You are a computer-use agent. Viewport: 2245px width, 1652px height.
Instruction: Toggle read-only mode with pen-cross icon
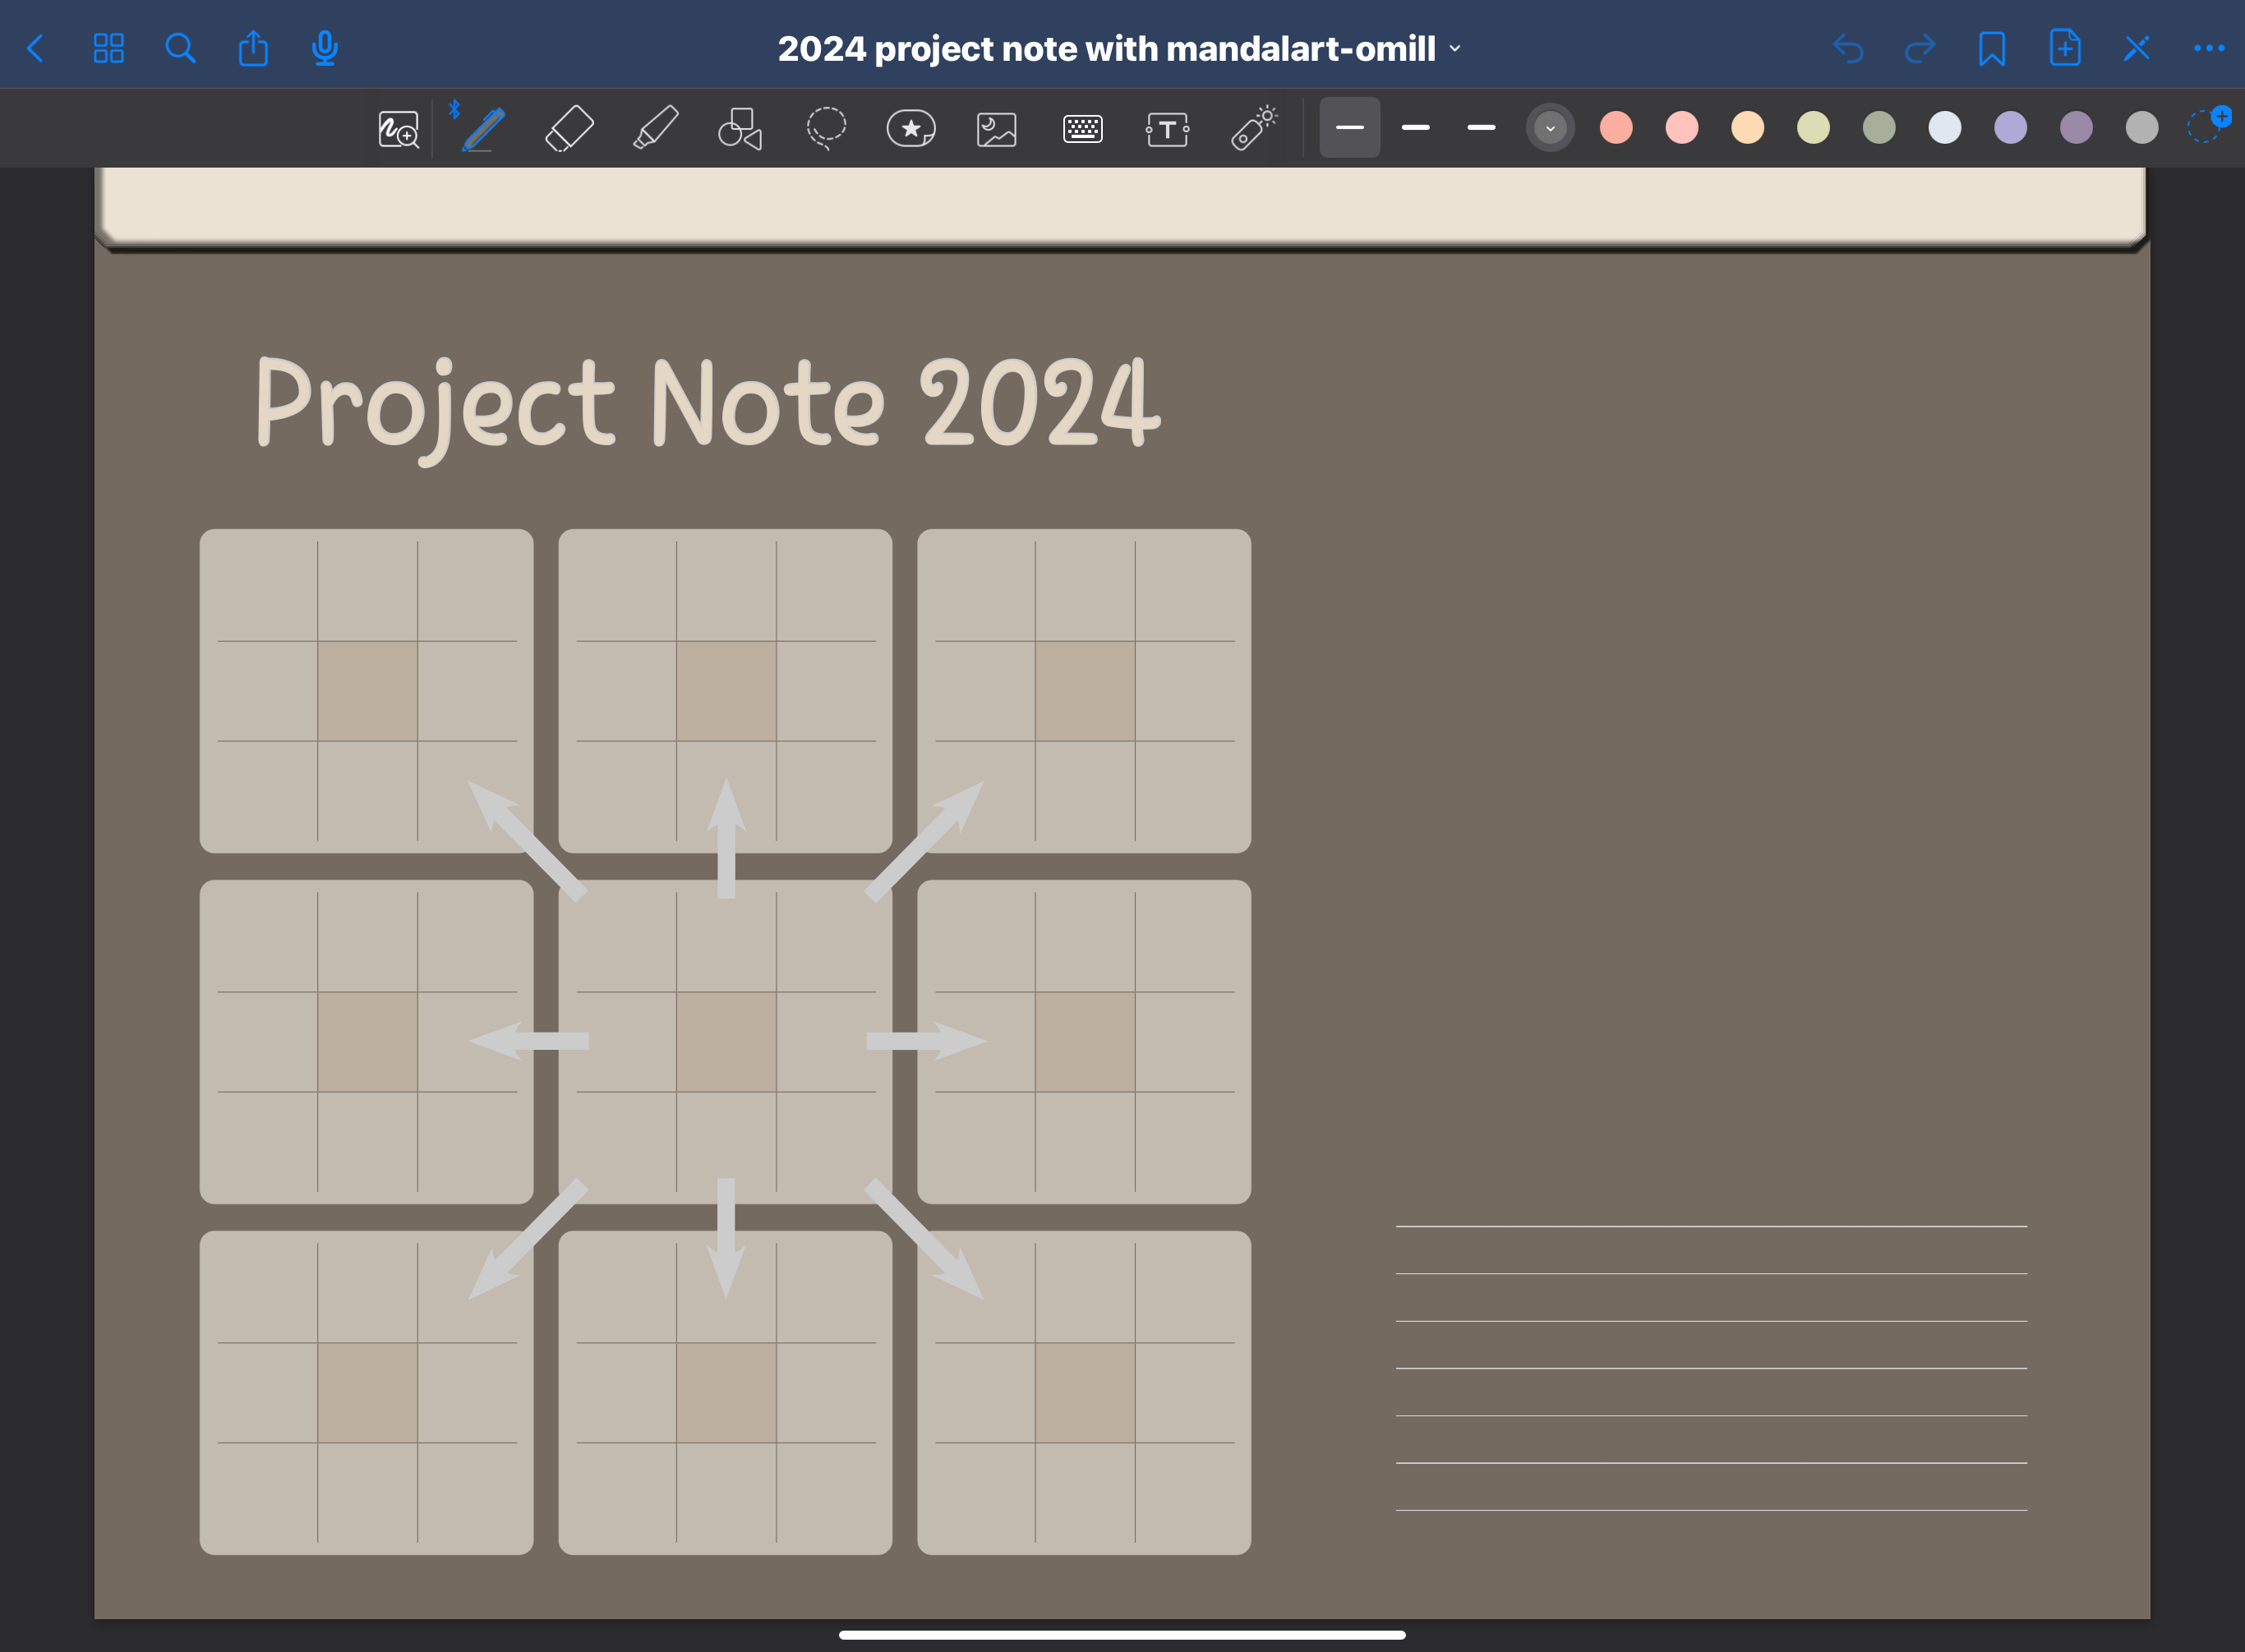pos(2137,48)
